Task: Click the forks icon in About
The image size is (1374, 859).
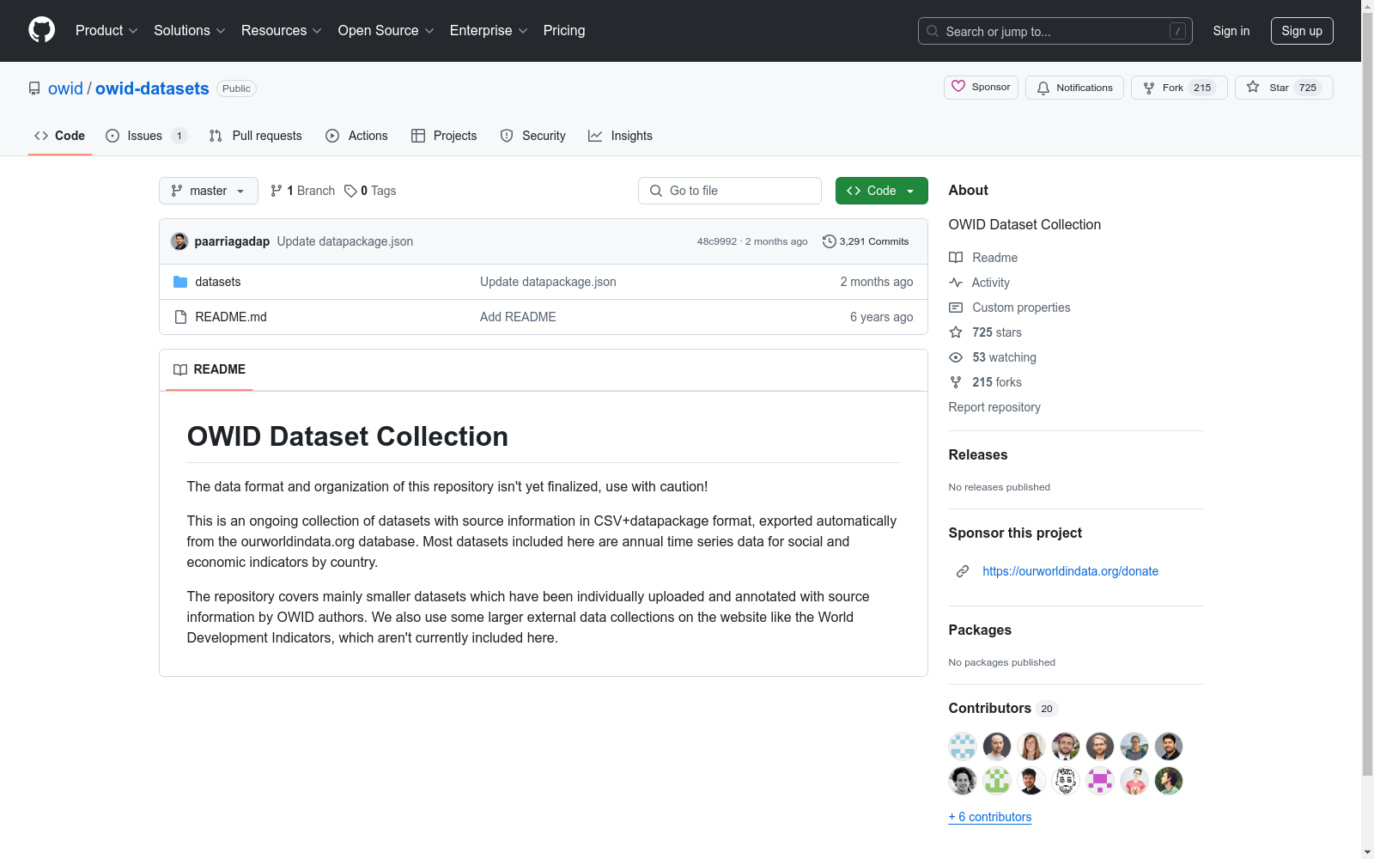Action: [x=956, y=382]
